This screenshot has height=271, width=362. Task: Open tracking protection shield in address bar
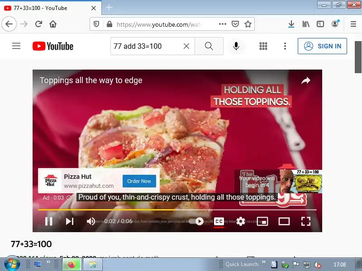pyautogui.click(x=96, y=24)
